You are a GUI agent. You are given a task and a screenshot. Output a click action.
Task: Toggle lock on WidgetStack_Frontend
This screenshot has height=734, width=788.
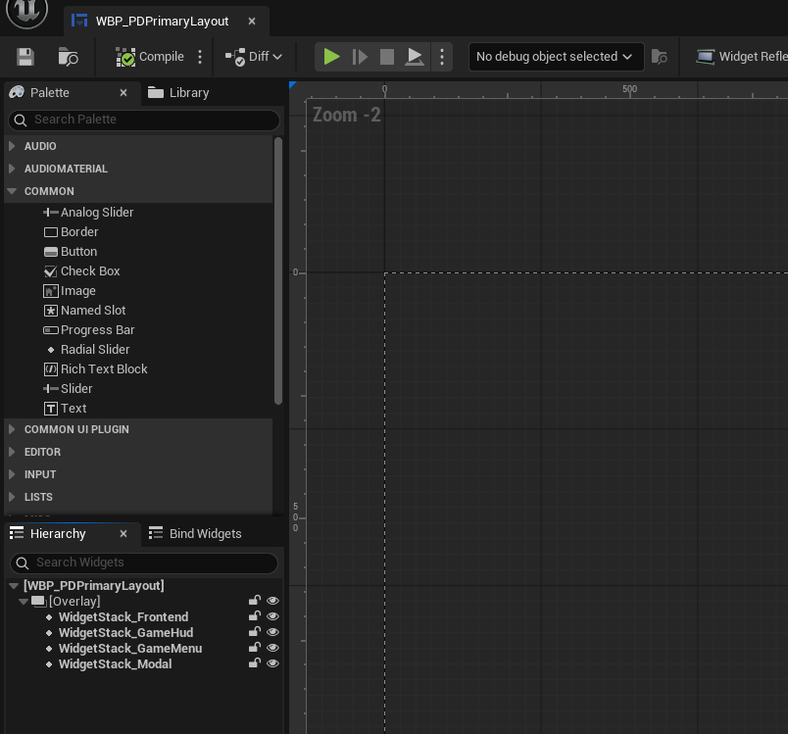(255, 616)
